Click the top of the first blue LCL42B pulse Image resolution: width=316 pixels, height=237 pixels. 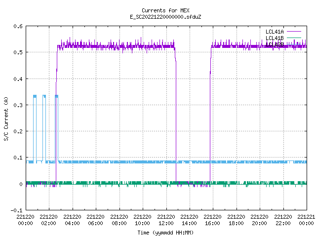click(35, 96)
